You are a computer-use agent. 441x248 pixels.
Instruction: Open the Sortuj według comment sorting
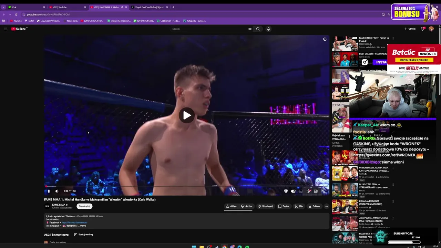(83, 235)
